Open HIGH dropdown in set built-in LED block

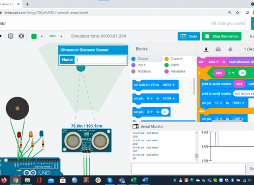[169, 85]
